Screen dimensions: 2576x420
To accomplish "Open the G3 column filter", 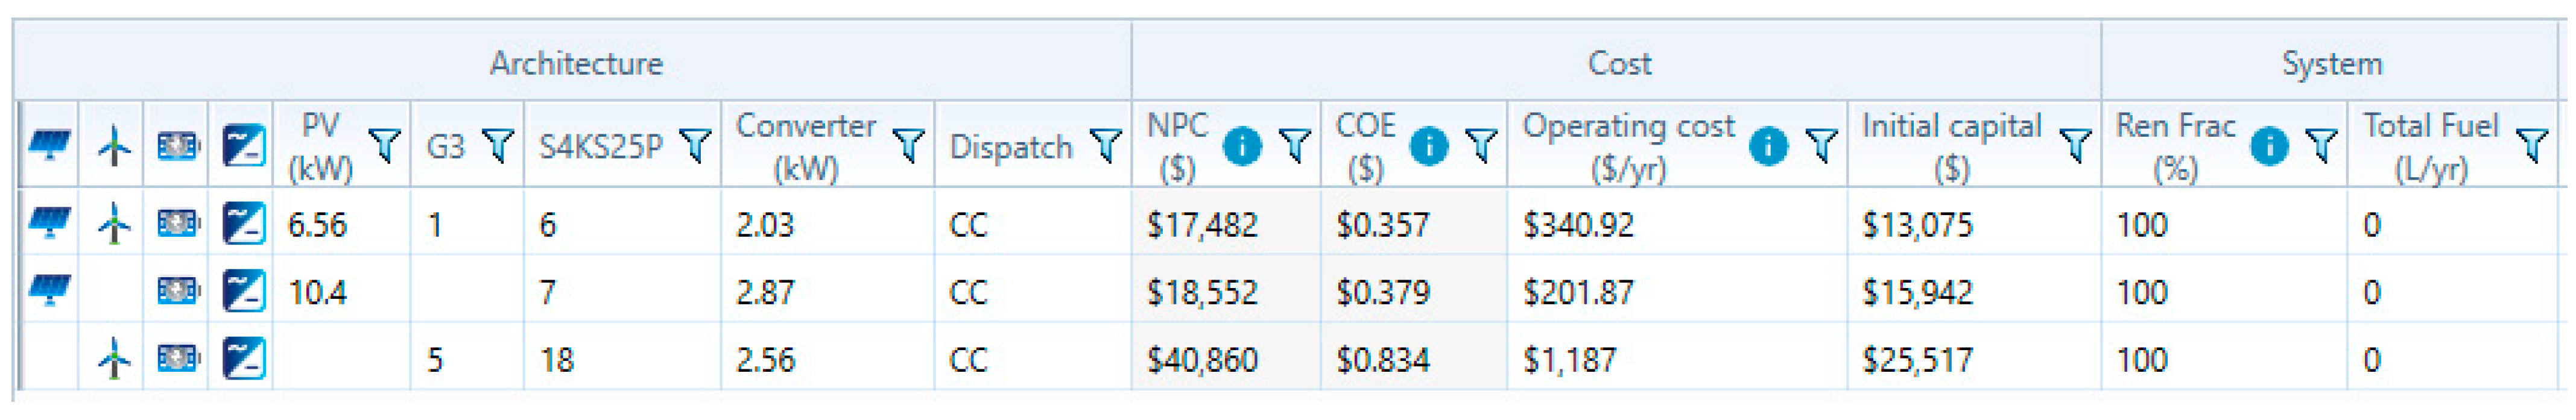I will [x=497, y=146].
